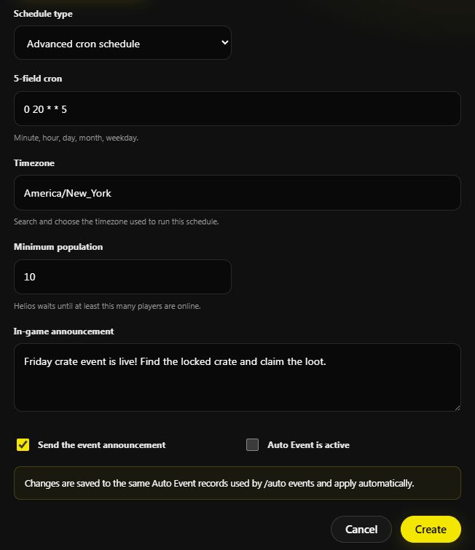The image size is (475, 550).
Task: Enable the Auto Event is active checkbox
Action: tap(252, 445)
